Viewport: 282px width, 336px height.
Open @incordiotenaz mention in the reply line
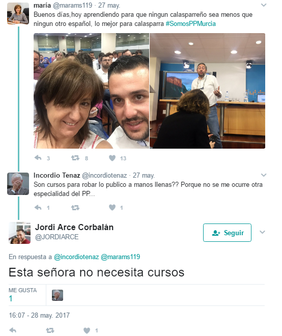(76, 257)
